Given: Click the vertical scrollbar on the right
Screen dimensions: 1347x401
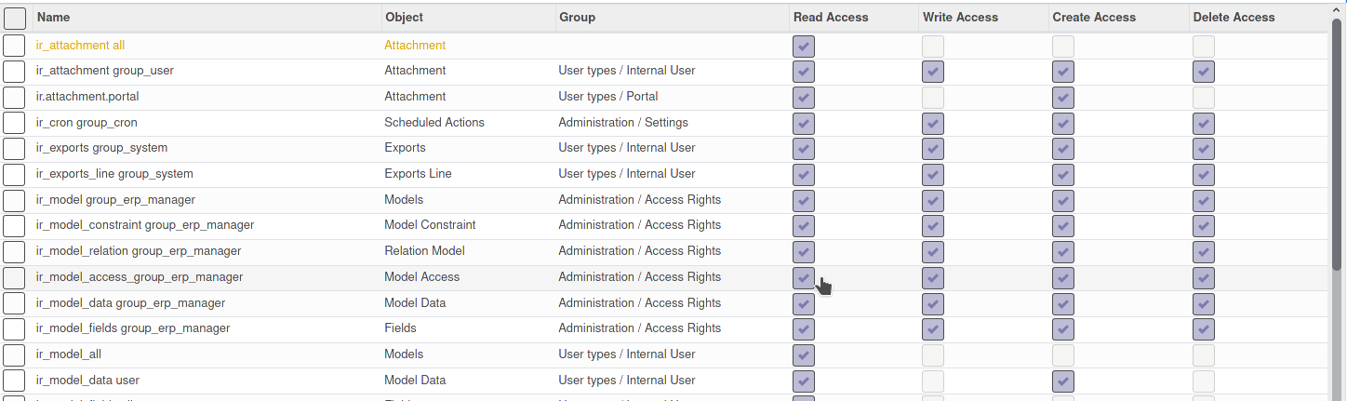Looking at the screenshot, I should (x=1338, y=186).
